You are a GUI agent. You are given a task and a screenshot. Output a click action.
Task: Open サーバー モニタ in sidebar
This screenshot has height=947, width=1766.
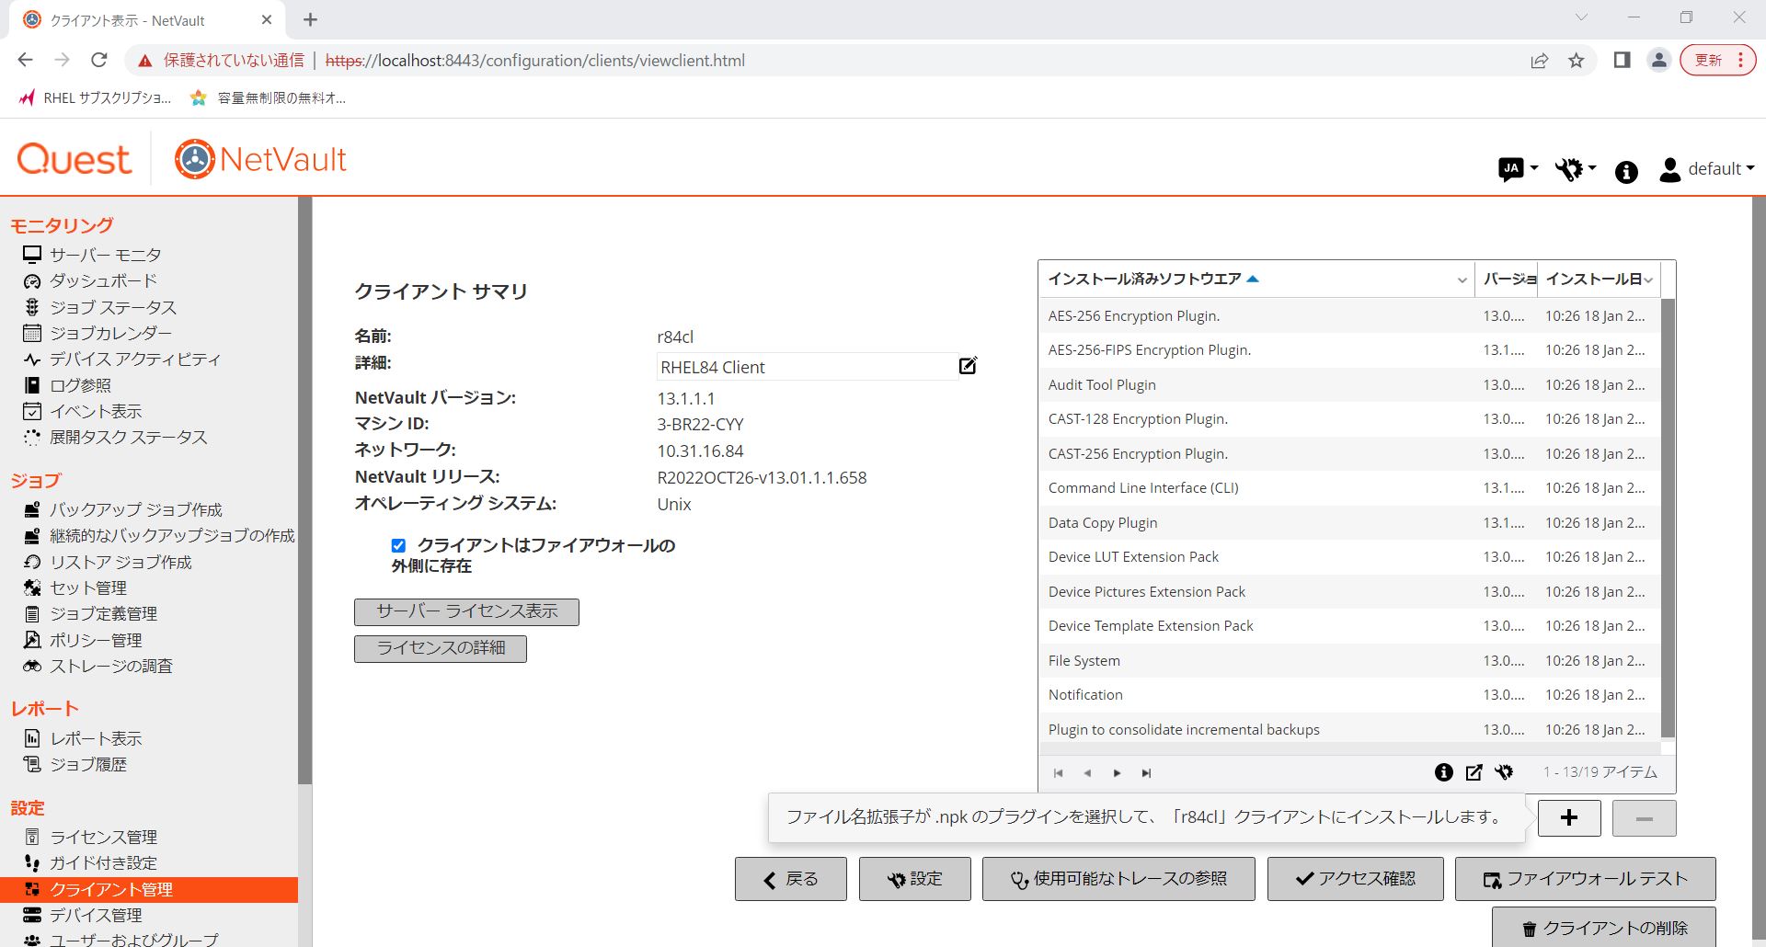105,255
